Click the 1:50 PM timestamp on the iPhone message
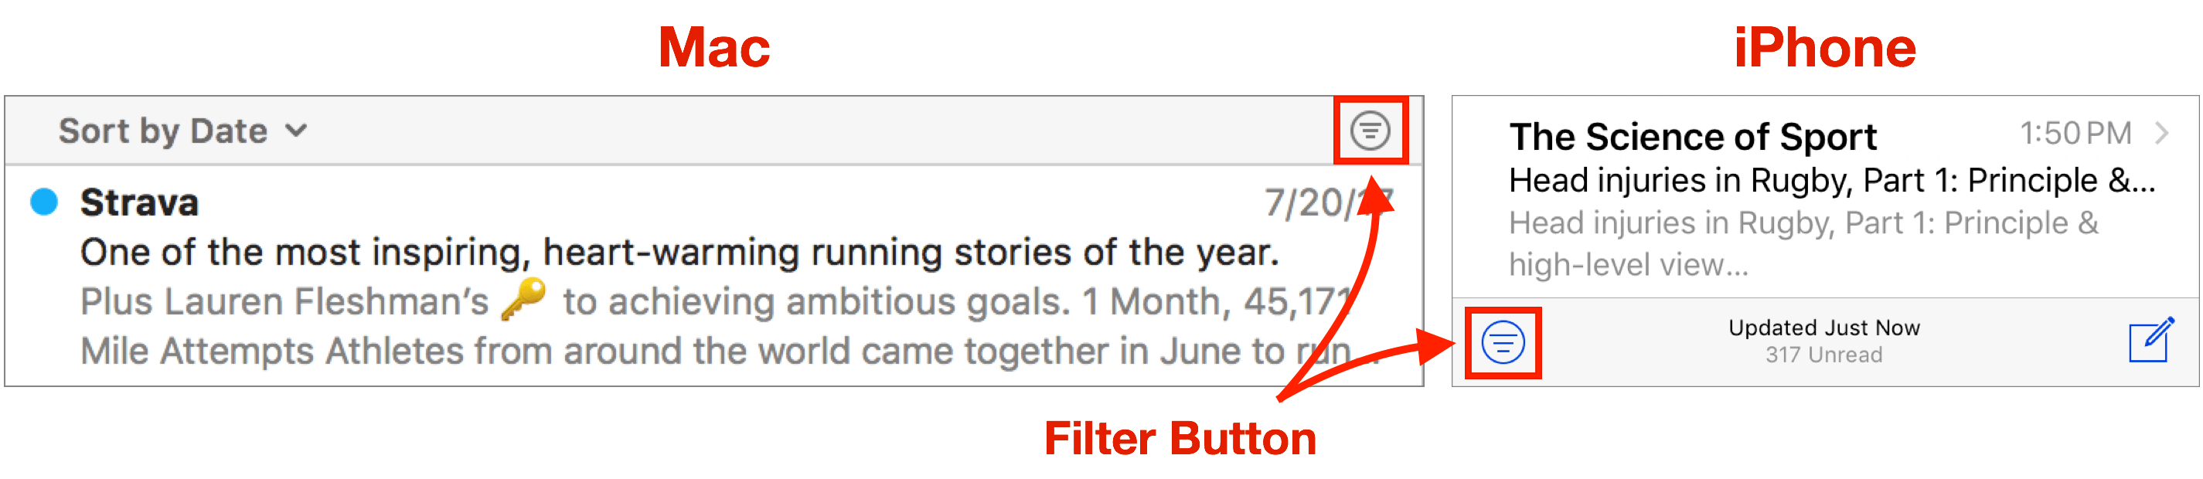 point(2075,133)
